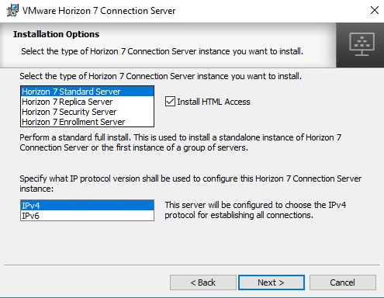This screenshot has width=384, height=298.
Task: Click the VMware Horizon 7 Connection Server title
Action: click(x=99, y=11)
